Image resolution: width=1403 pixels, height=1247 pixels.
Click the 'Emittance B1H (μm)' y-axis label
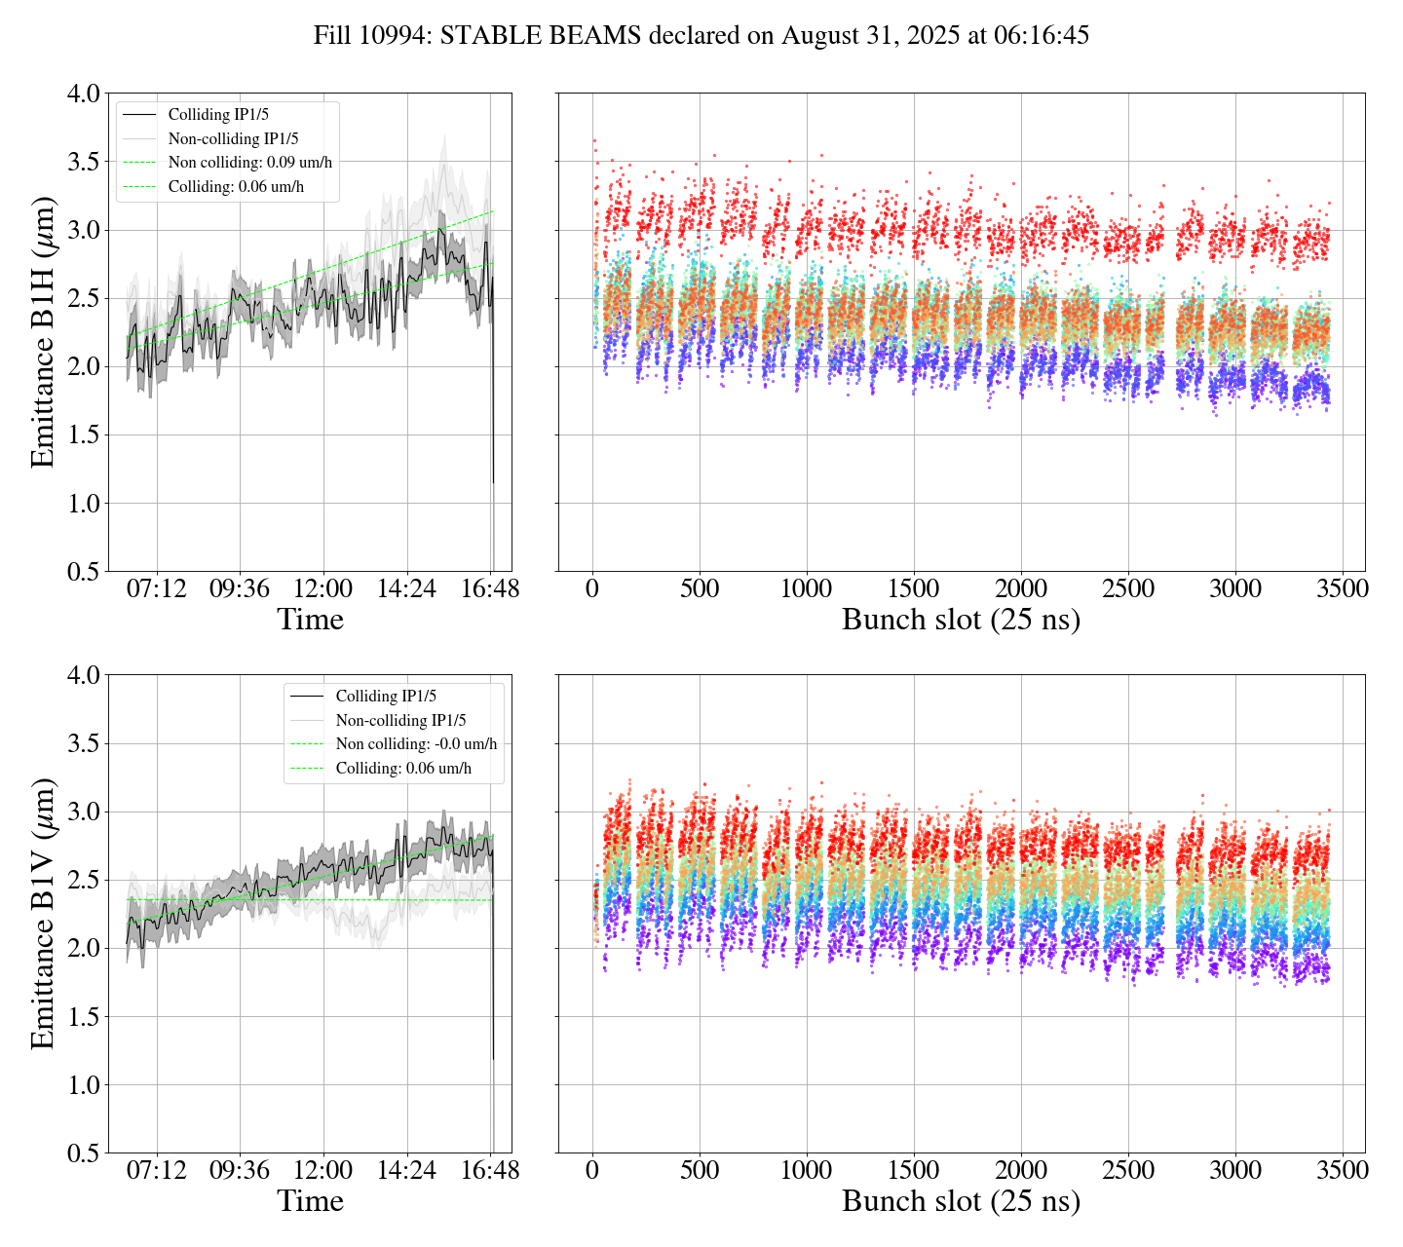(x=43, y=332)
